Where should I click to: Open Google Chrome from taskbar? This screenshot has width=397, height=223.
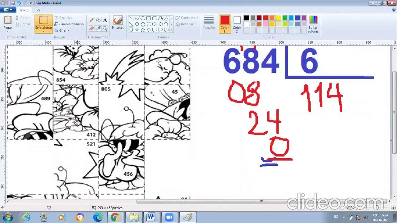point(115,217)
